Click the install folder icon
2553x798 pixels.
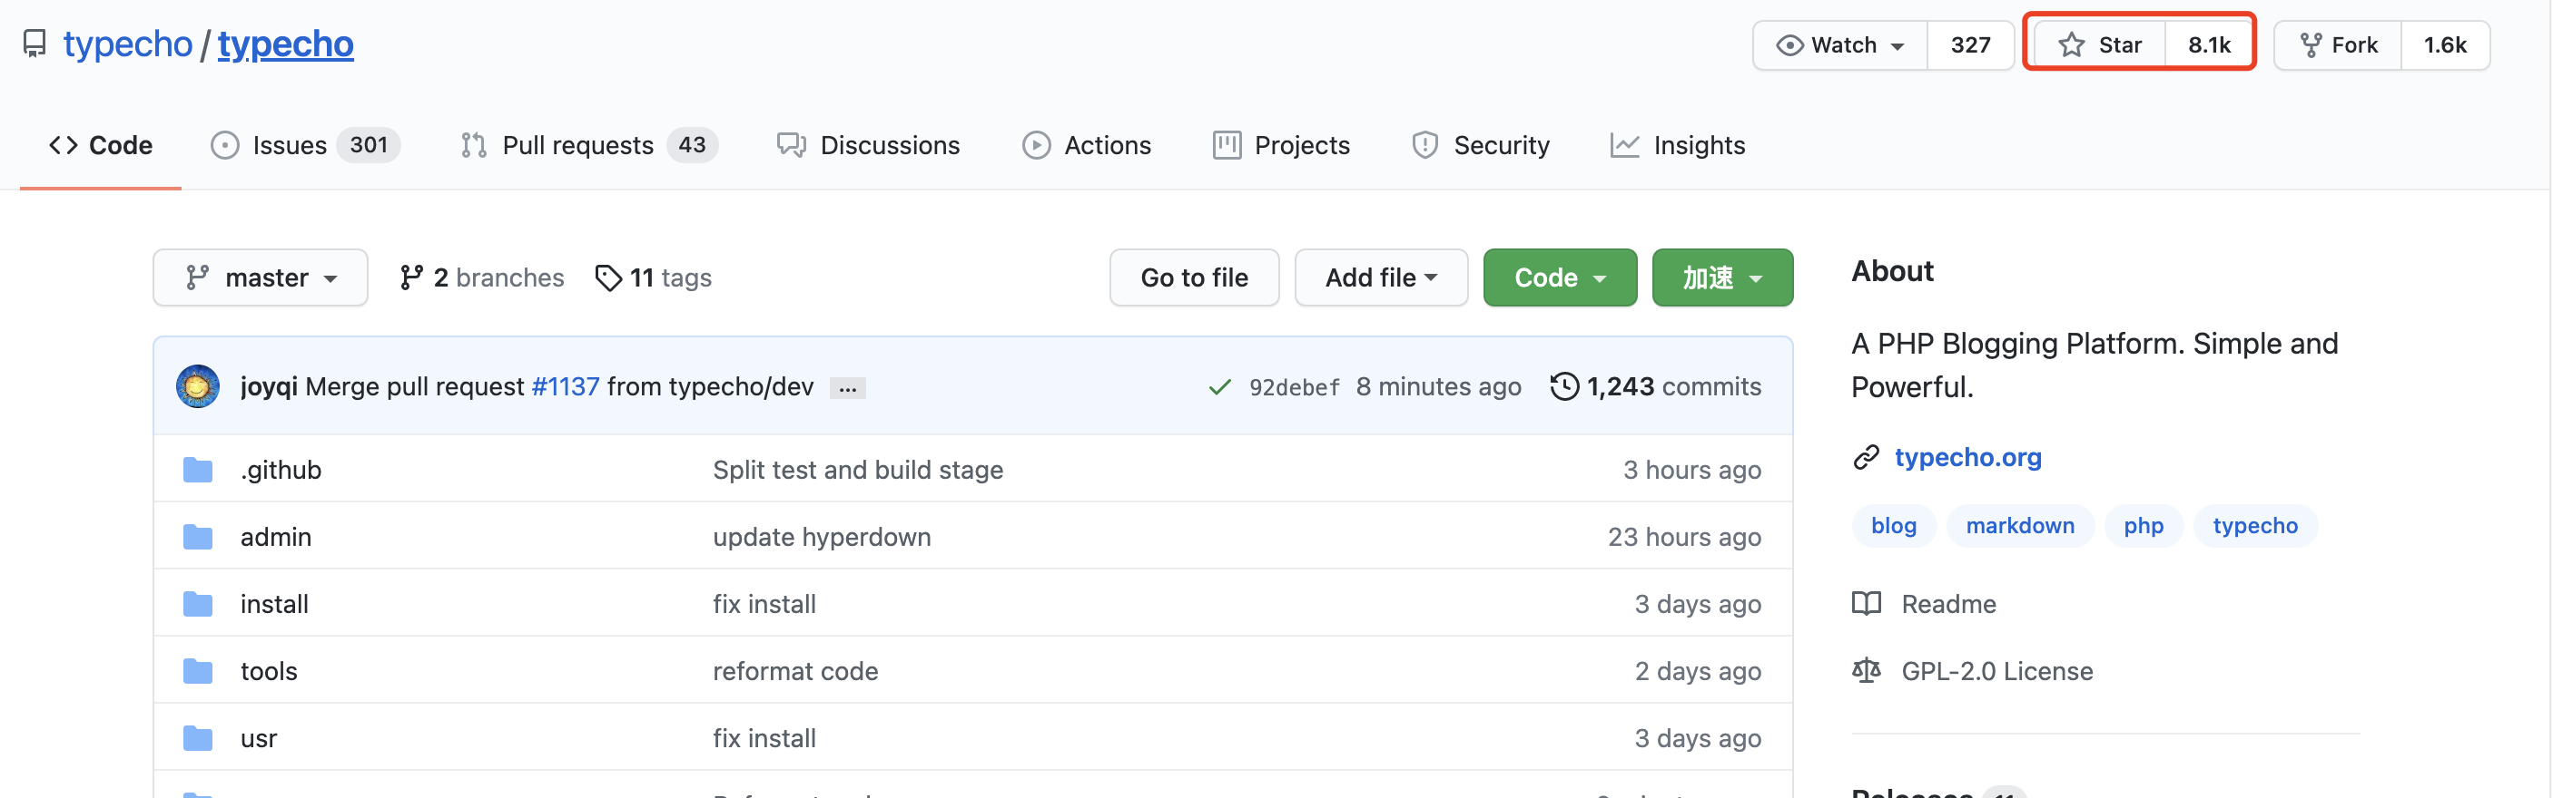point(198,604)
